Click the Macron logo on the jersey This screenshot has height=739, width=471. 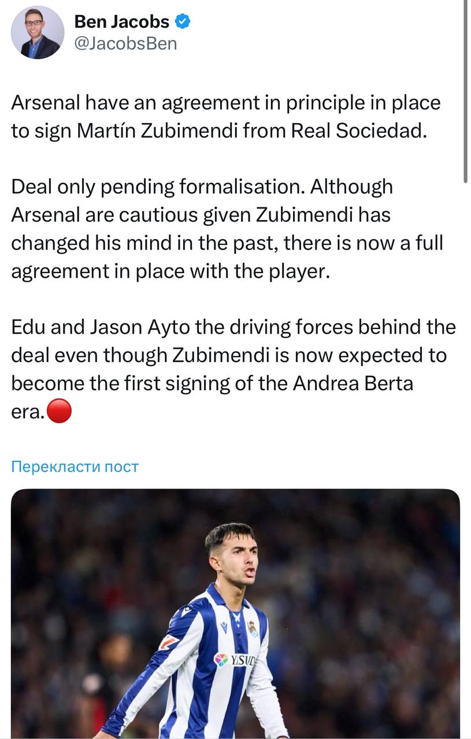coord(224,626)
